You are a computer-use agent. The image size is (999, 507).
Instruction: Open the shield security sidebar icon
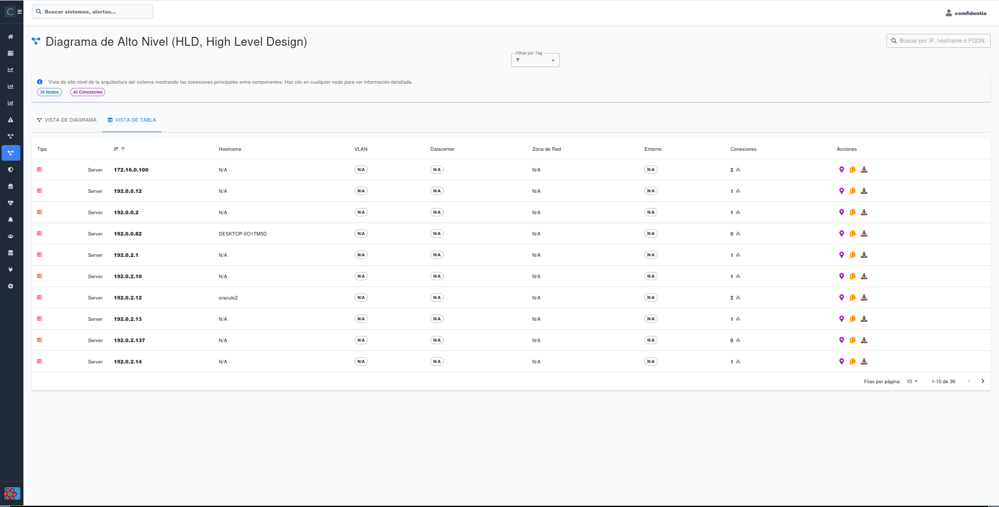[10, 170]
